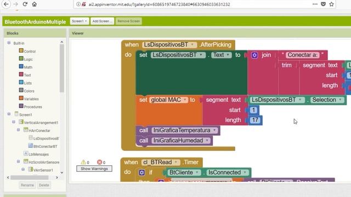The height and width of the screenshot is (197, 351).
Task: Show site information icon in address bar
Action: 78,4
